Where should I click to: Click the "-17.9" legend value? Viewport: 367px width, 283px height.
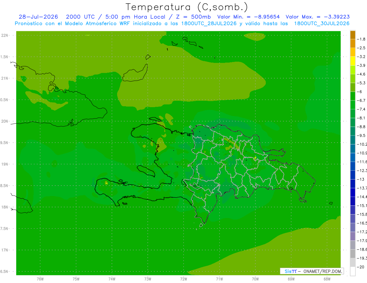point(362,241)
